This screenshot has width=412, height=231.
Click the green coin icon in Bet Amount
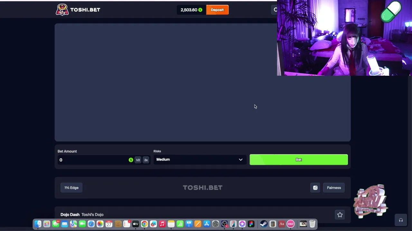[x=131, y=160]
